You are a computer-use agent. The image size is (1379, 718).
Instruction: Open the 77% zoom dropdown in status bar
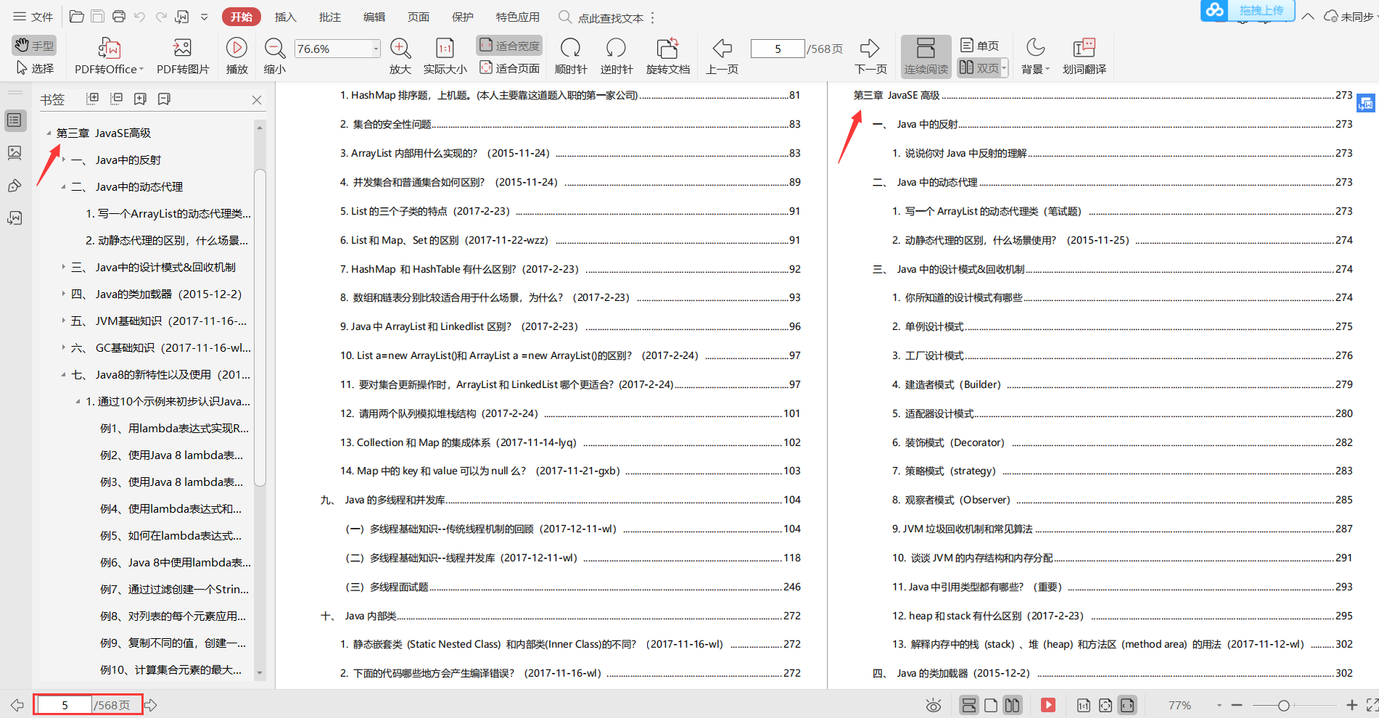click(1219, 705)
